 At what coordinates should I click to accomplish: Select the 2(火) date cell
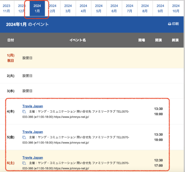(11, 76)
